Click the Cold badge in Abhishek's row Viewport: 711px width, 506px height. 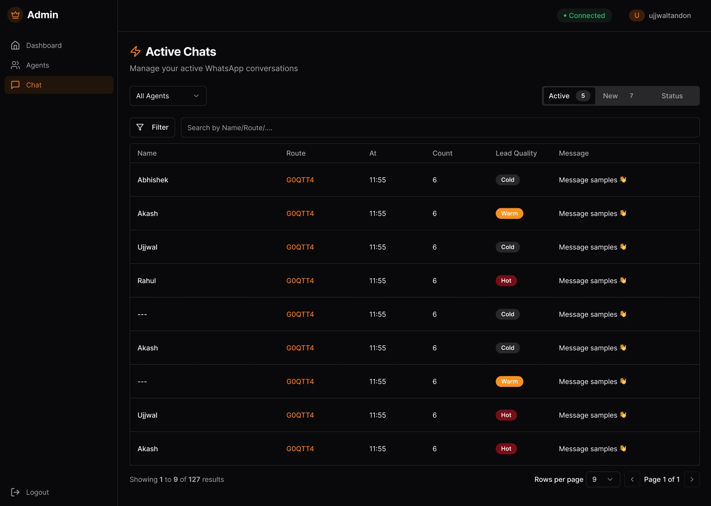(508, 180)
